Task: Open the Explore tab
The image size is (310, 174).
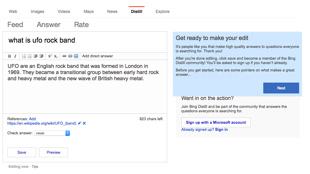Action: (x=162, y=11)
